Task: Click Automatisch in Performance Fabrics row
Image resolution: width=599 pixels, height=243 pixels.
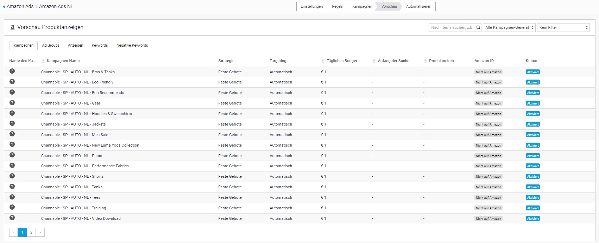Action: tap(281, 166)
